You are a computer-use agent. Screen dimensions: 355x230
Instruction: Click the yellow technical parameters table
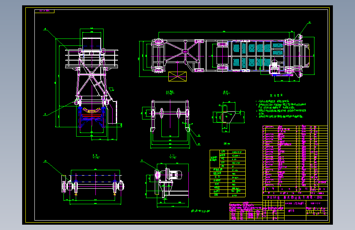[228, 174]
